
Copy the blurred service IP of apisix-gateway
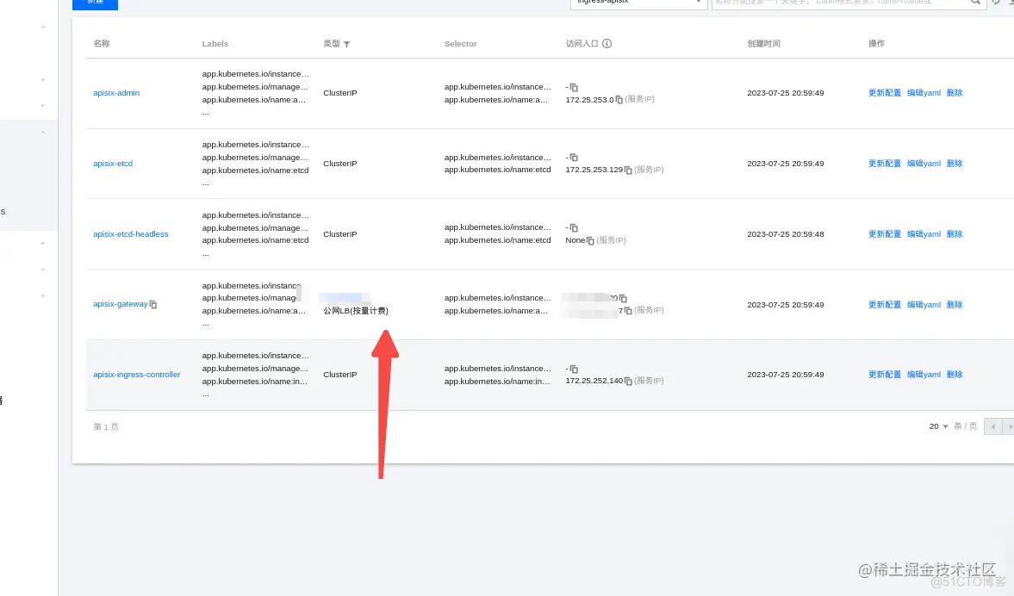628,311
